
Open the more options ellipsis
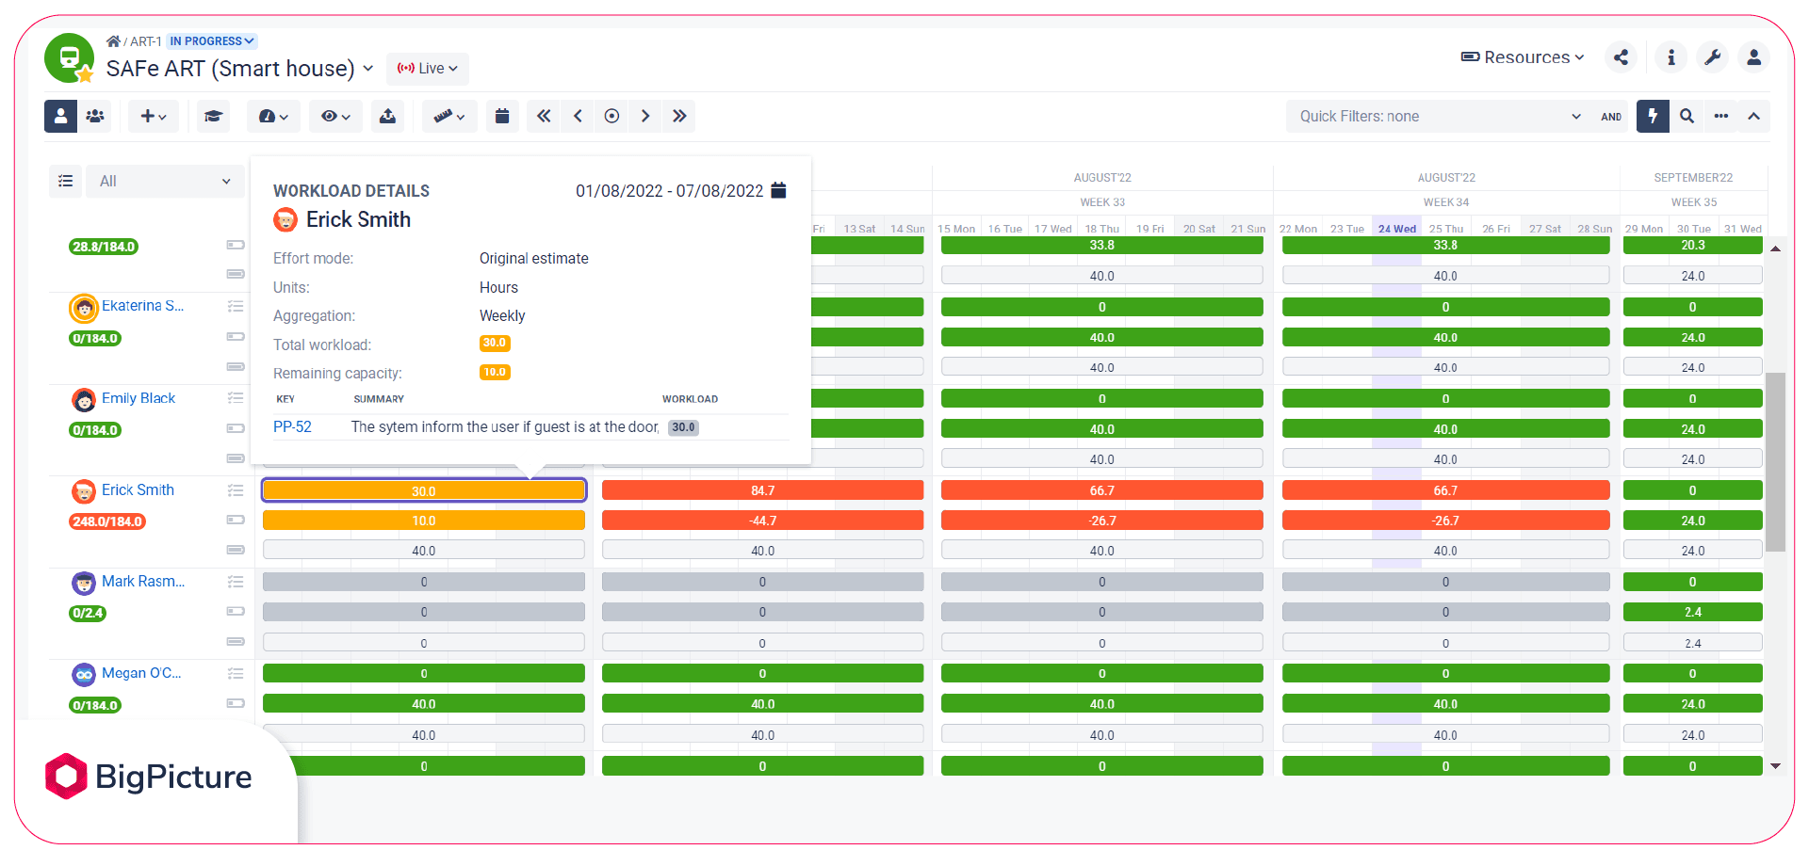point(1721,116)
